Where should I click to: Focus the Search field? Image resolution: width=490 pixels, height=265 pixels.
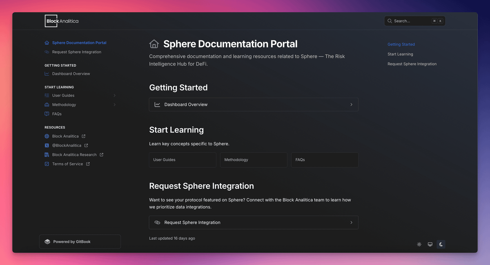tap(415, 21)
